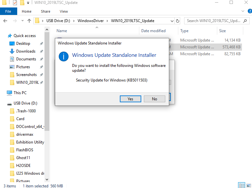Click the USB drive icon in sidebar

point(9,104)
